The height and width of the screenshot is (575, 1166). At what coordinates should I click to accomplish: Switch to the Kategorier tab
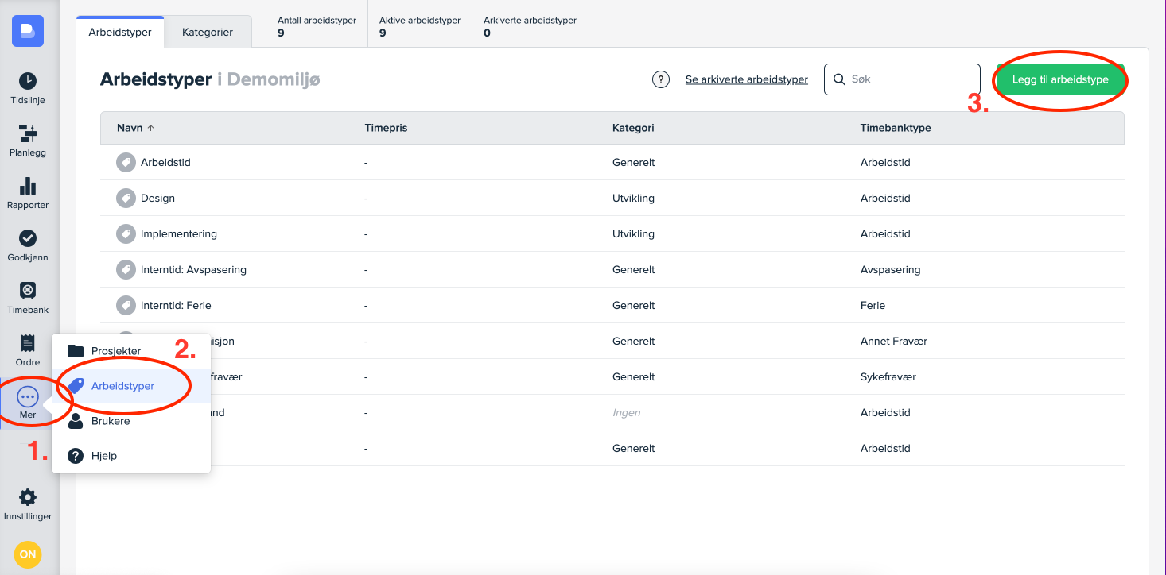point(208,33)
